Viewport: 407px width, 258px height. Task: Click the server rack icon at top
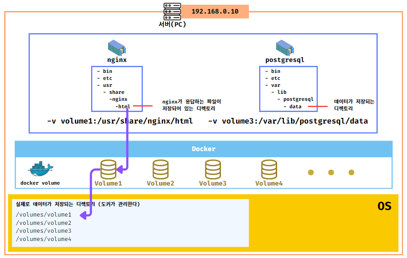point(172,11)
